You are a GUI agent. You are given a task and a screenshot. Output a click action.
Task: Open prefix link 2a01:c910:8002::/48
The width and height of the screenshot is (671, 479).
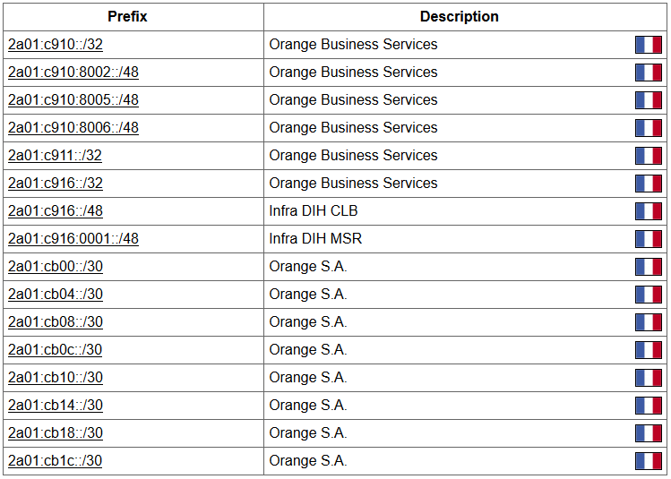tap(73, 73)
